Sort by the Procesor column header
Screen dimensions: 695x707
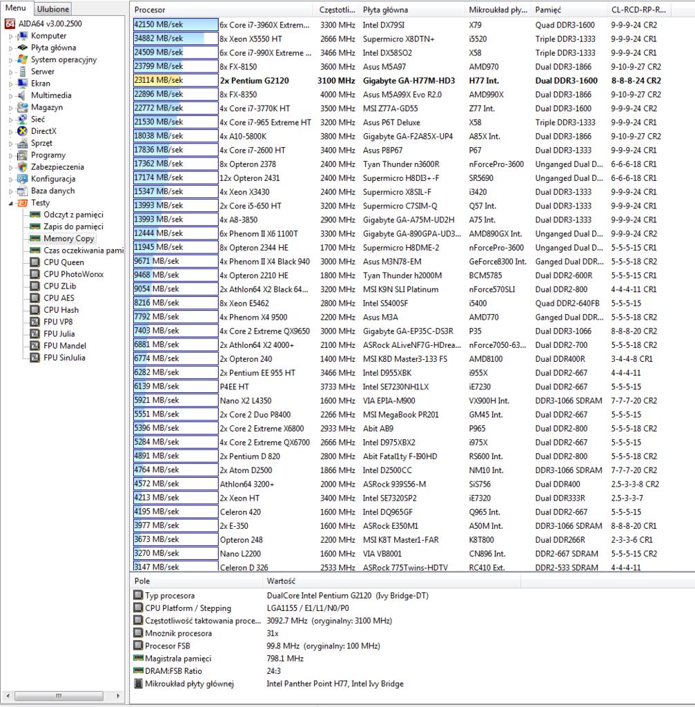[x=221, y=10]
